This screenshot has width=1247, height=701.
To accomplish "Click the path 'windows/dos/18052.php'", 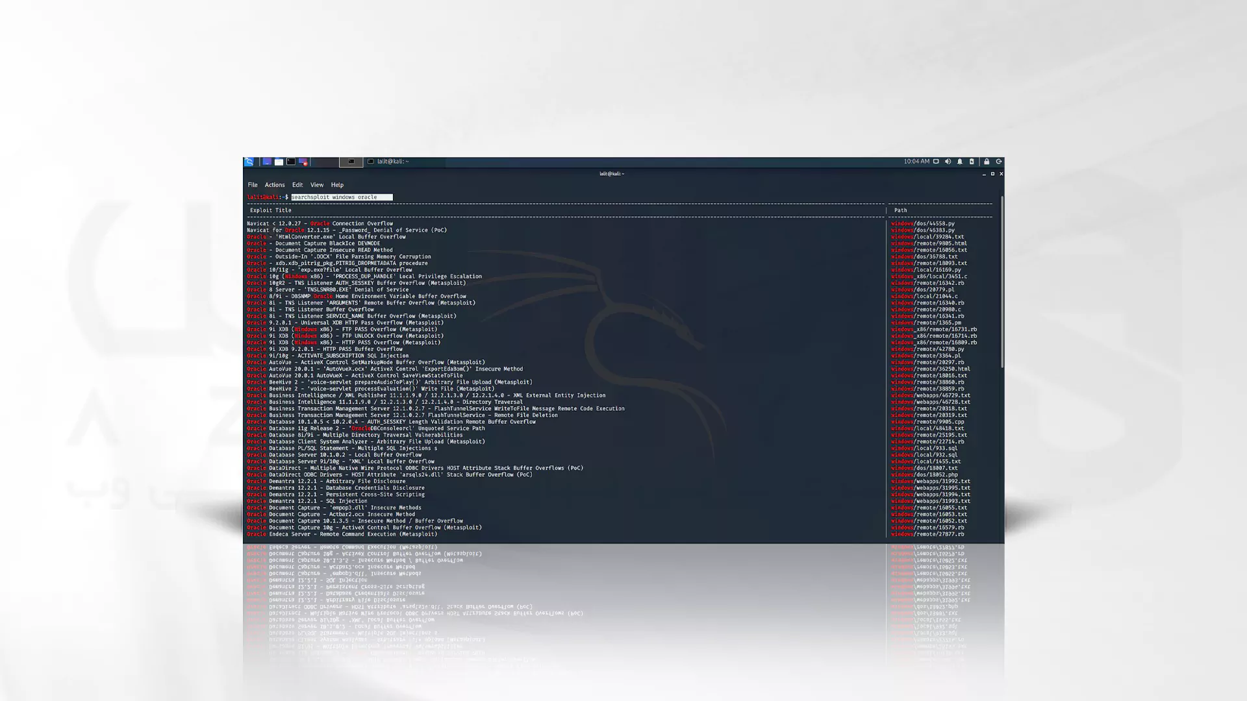I will (x=924, y=474).
